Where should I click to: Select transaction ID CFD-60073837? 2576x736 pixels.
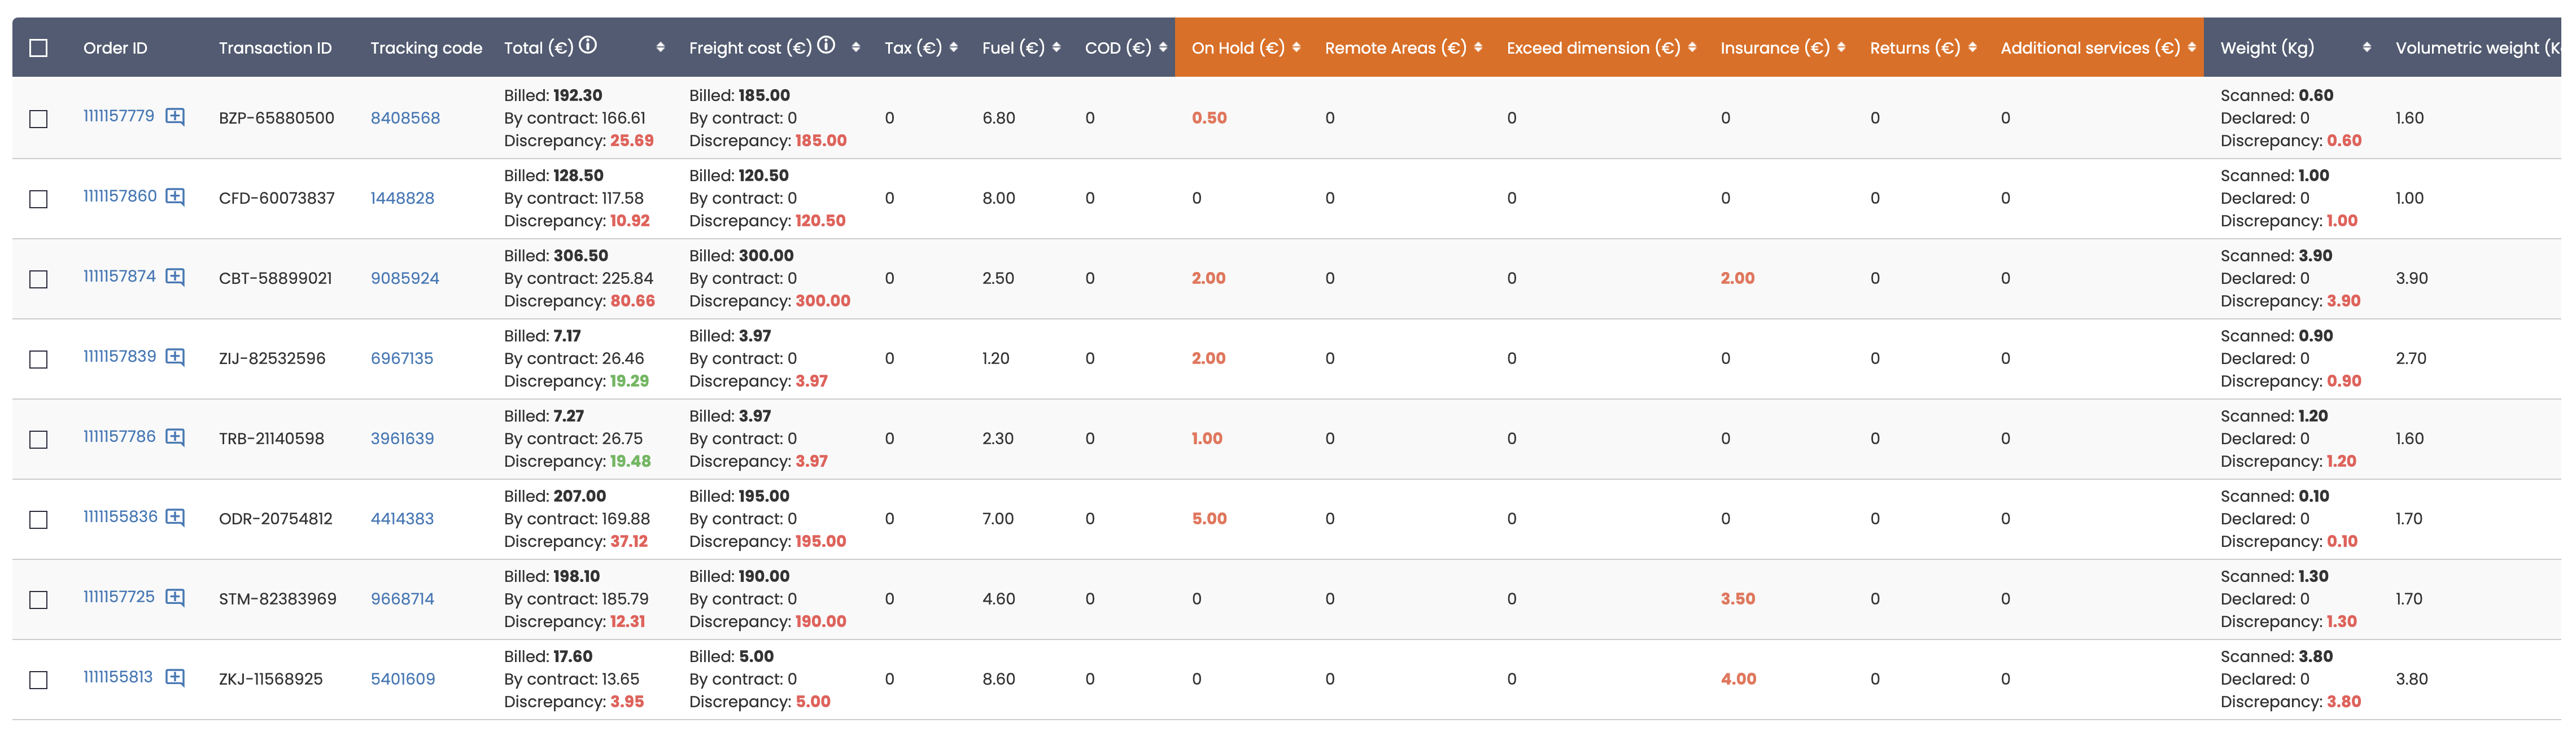(276, 198)
